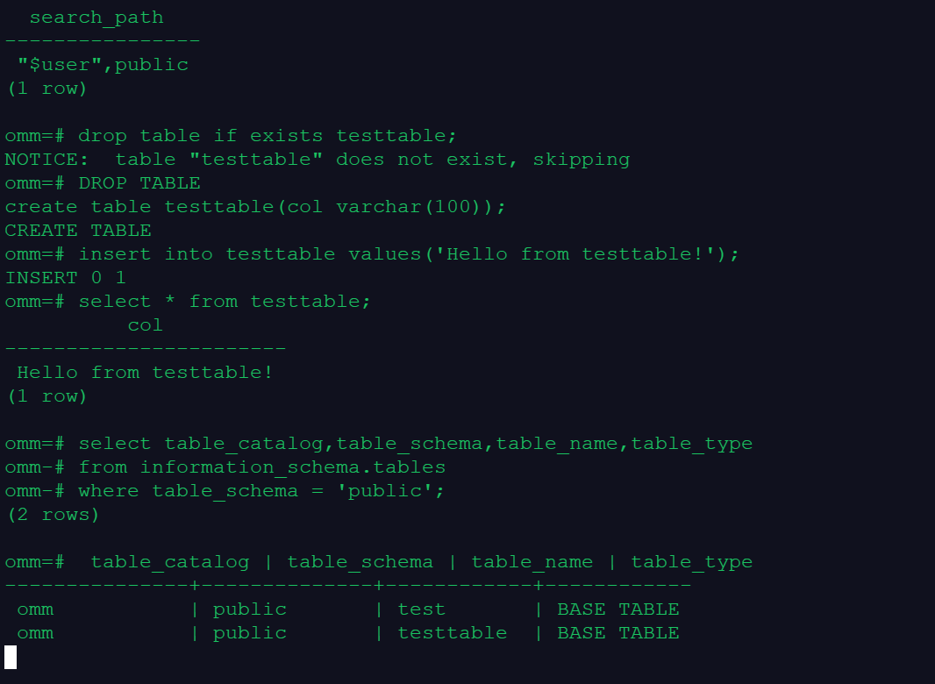This screenshot has width=935, height=684.
Task: Click the select * from testtable command
Action: tap(225, 302)
